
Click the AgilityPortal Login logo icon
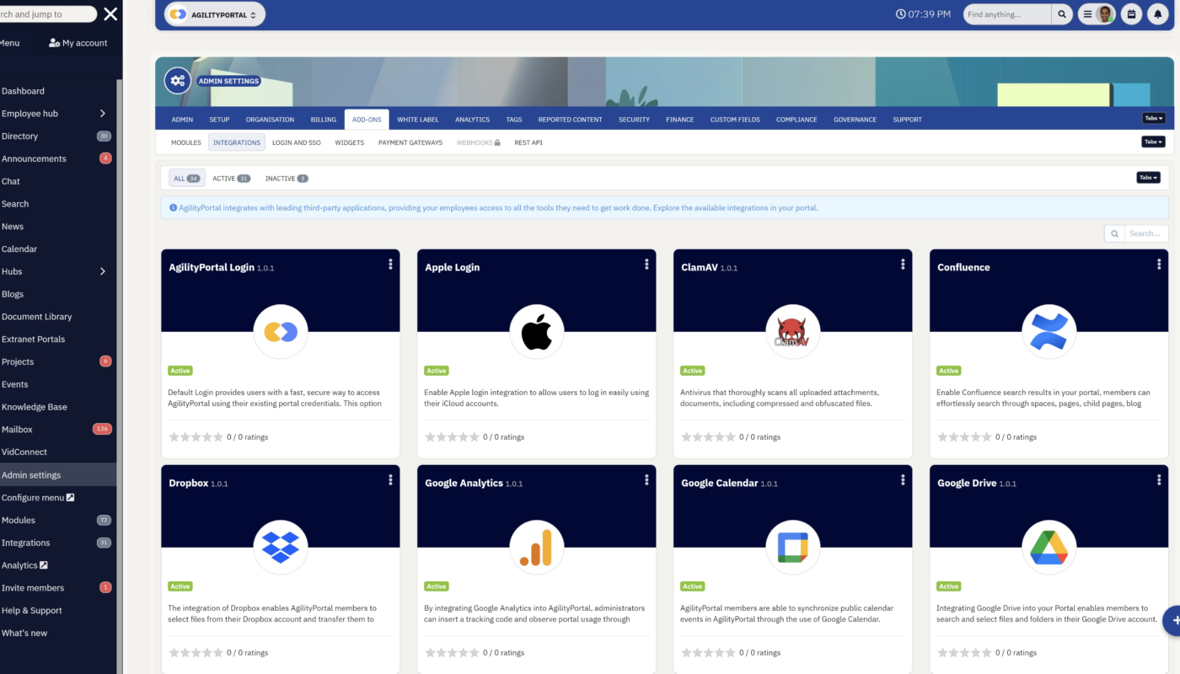(281, 332)
